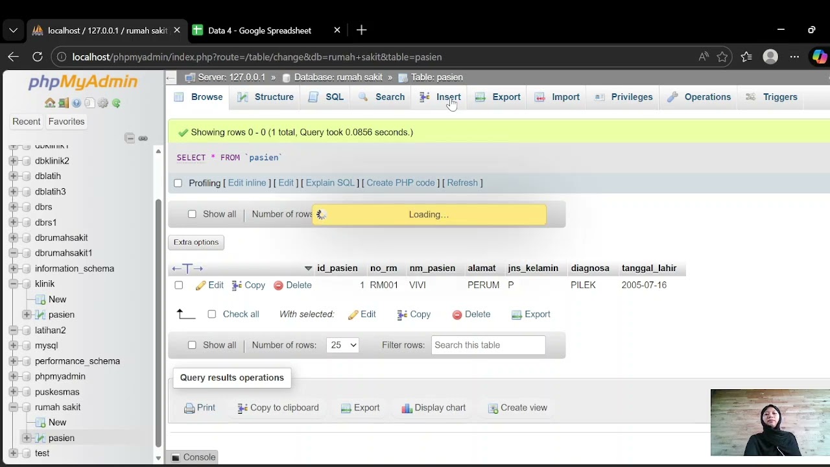Viewport: 830px width, 467px height.
Task: Expand the pasien table under klinik
Action: click(x=27, y=315)
